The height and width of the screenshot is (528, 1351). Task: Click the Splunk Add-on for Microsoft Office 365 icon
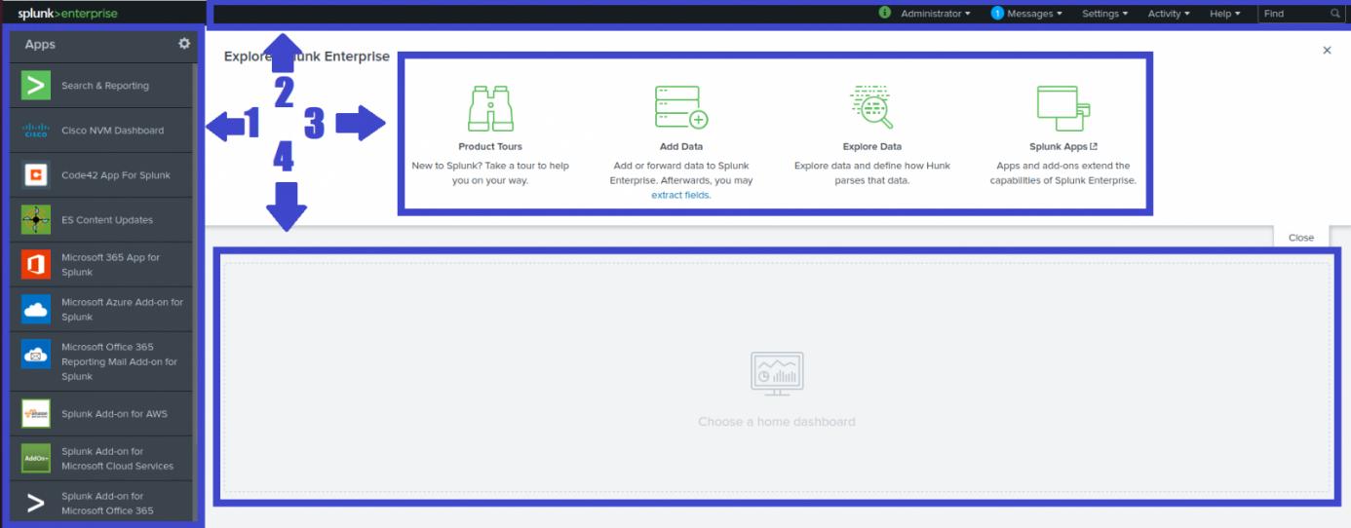(36, 504)
